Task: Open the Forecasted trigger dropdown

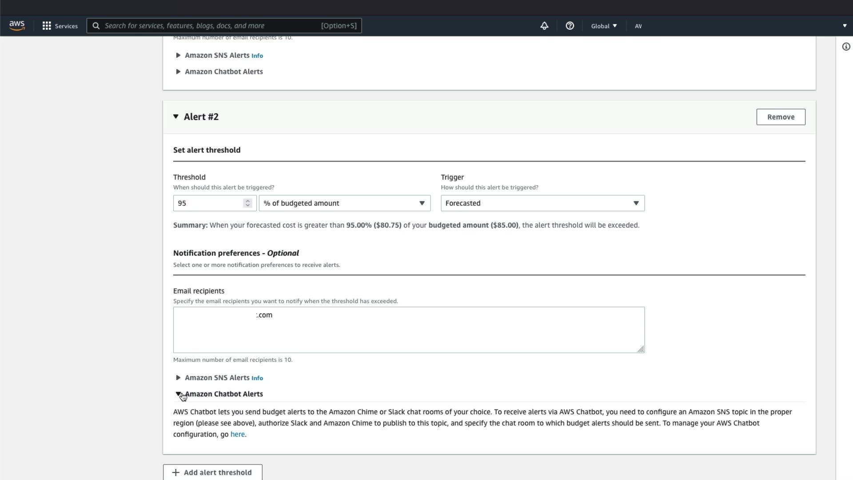Action: pyautogui.click(x=542, y=203)
